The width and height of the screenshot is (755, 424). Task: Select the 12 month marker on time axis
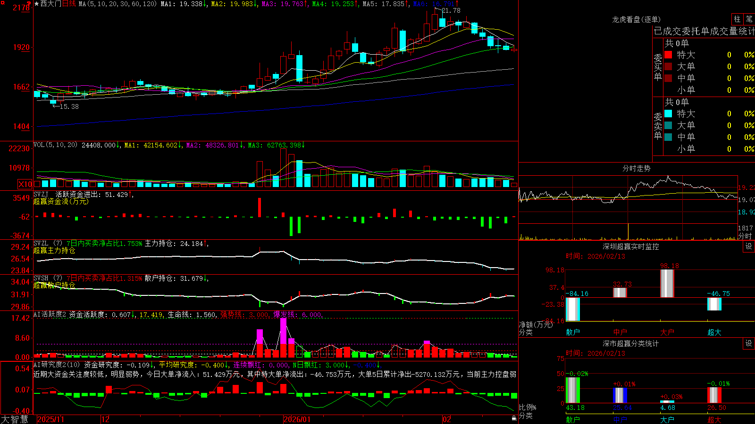pos(106,419)
